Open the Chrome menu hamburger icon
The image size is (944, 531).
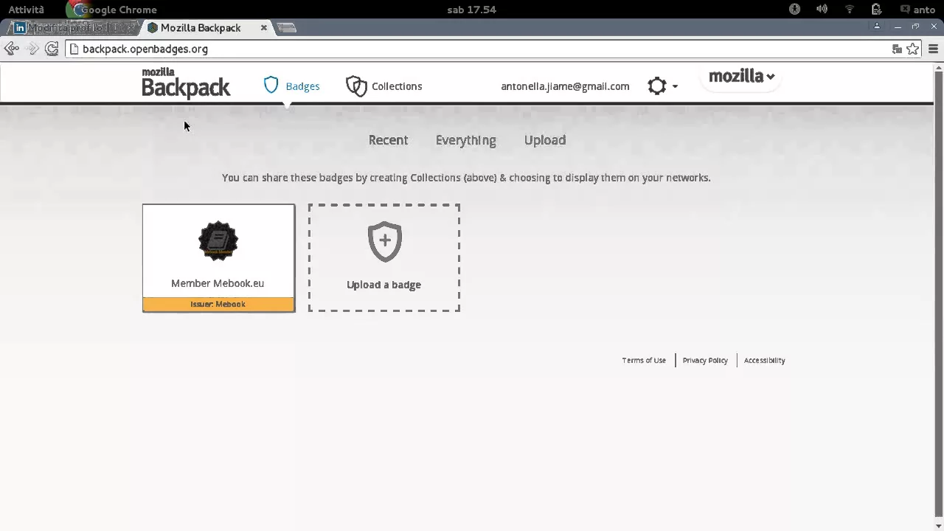coord(933,49)
